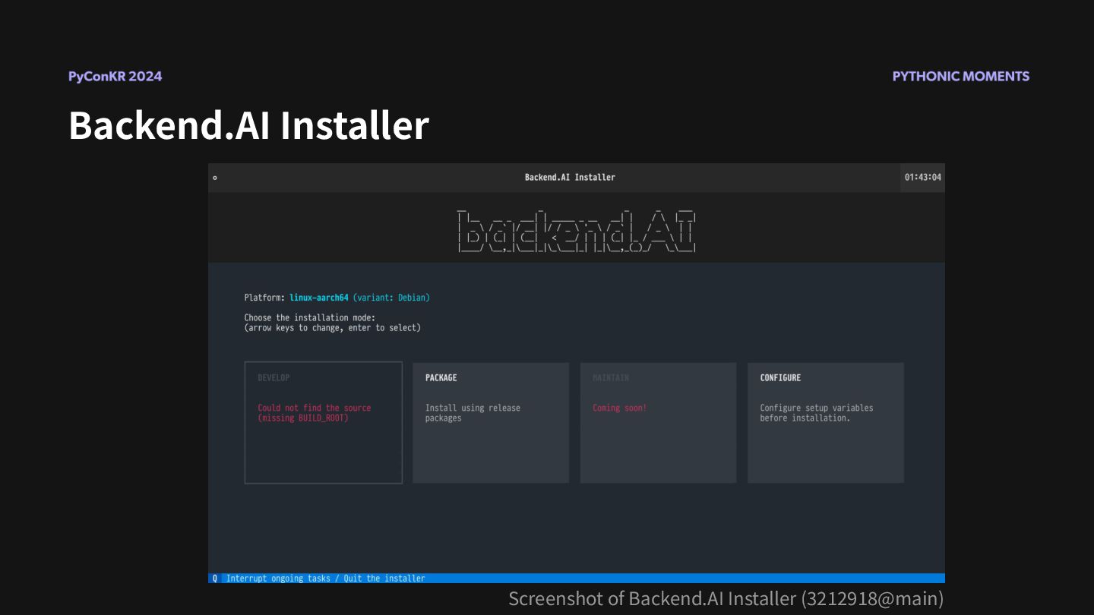Click the 'PyConKR 2024' slide label
The width and height of the screenshot is (1094, 615).
coord(115,76)
